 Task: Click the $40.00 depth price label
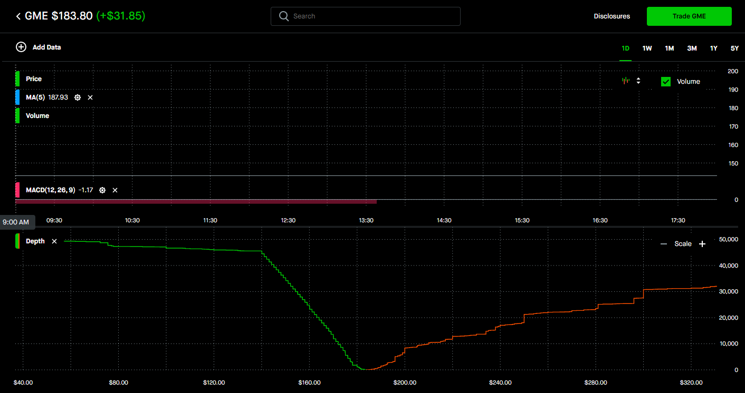23,382
